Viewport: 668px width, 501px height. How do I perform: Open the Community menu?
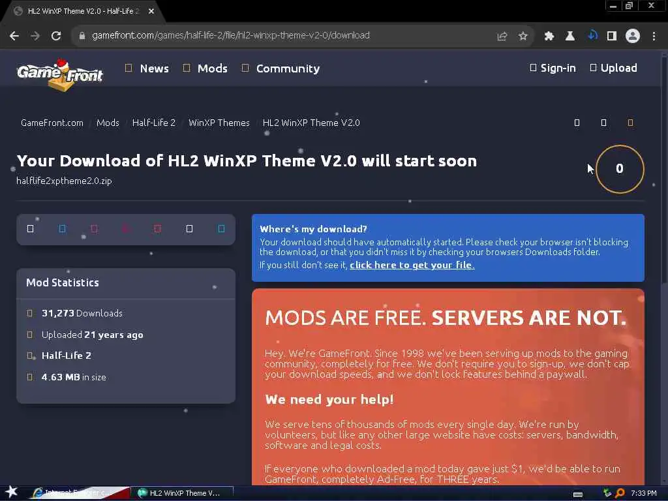(x=281, y=68)
